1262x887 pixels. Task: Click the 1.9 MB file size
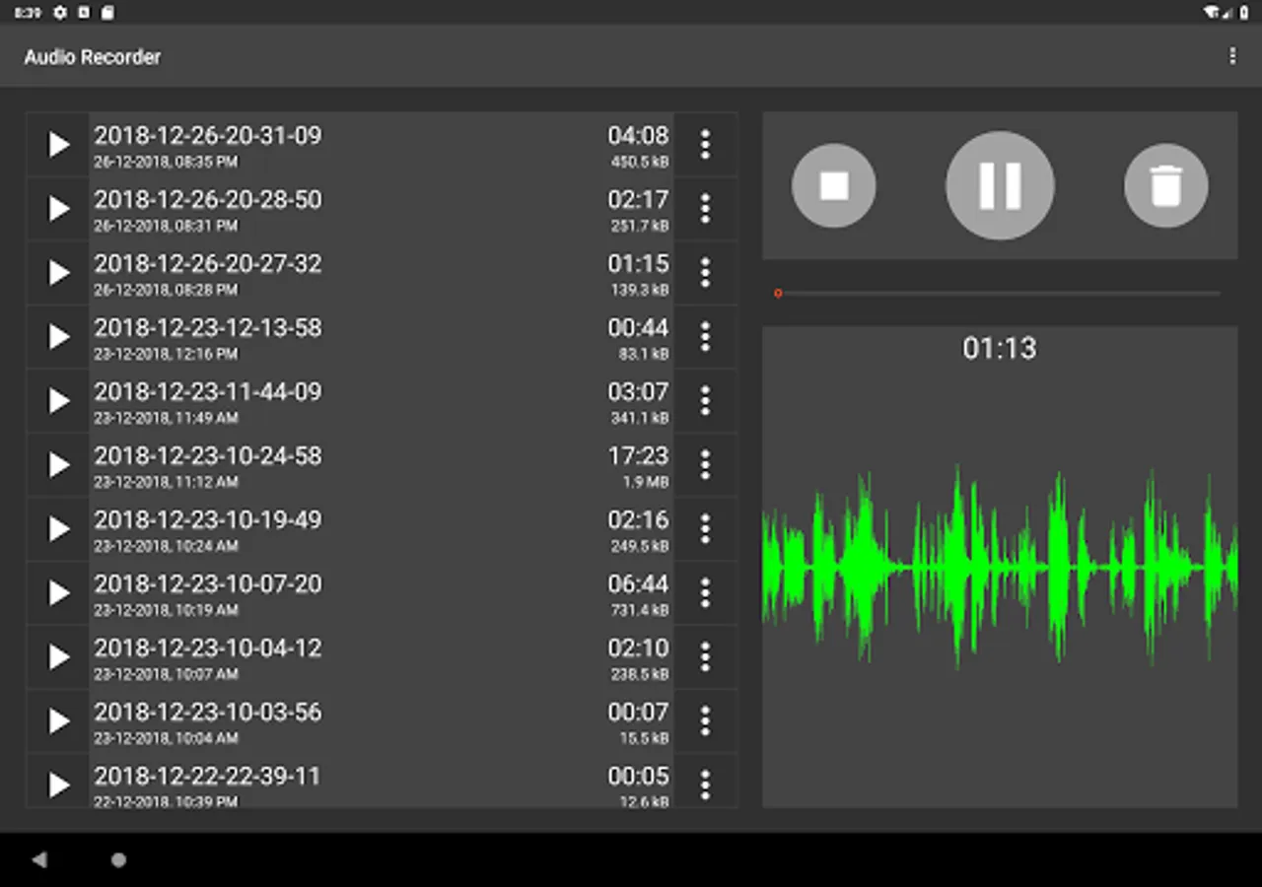pos(647,482)
